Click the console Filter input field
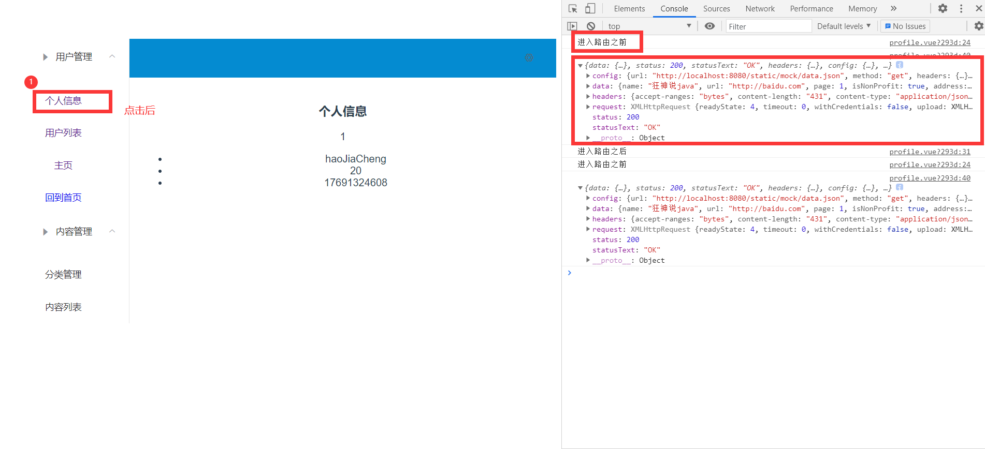This screenshot has width=985, height=449. coord(768,26)
